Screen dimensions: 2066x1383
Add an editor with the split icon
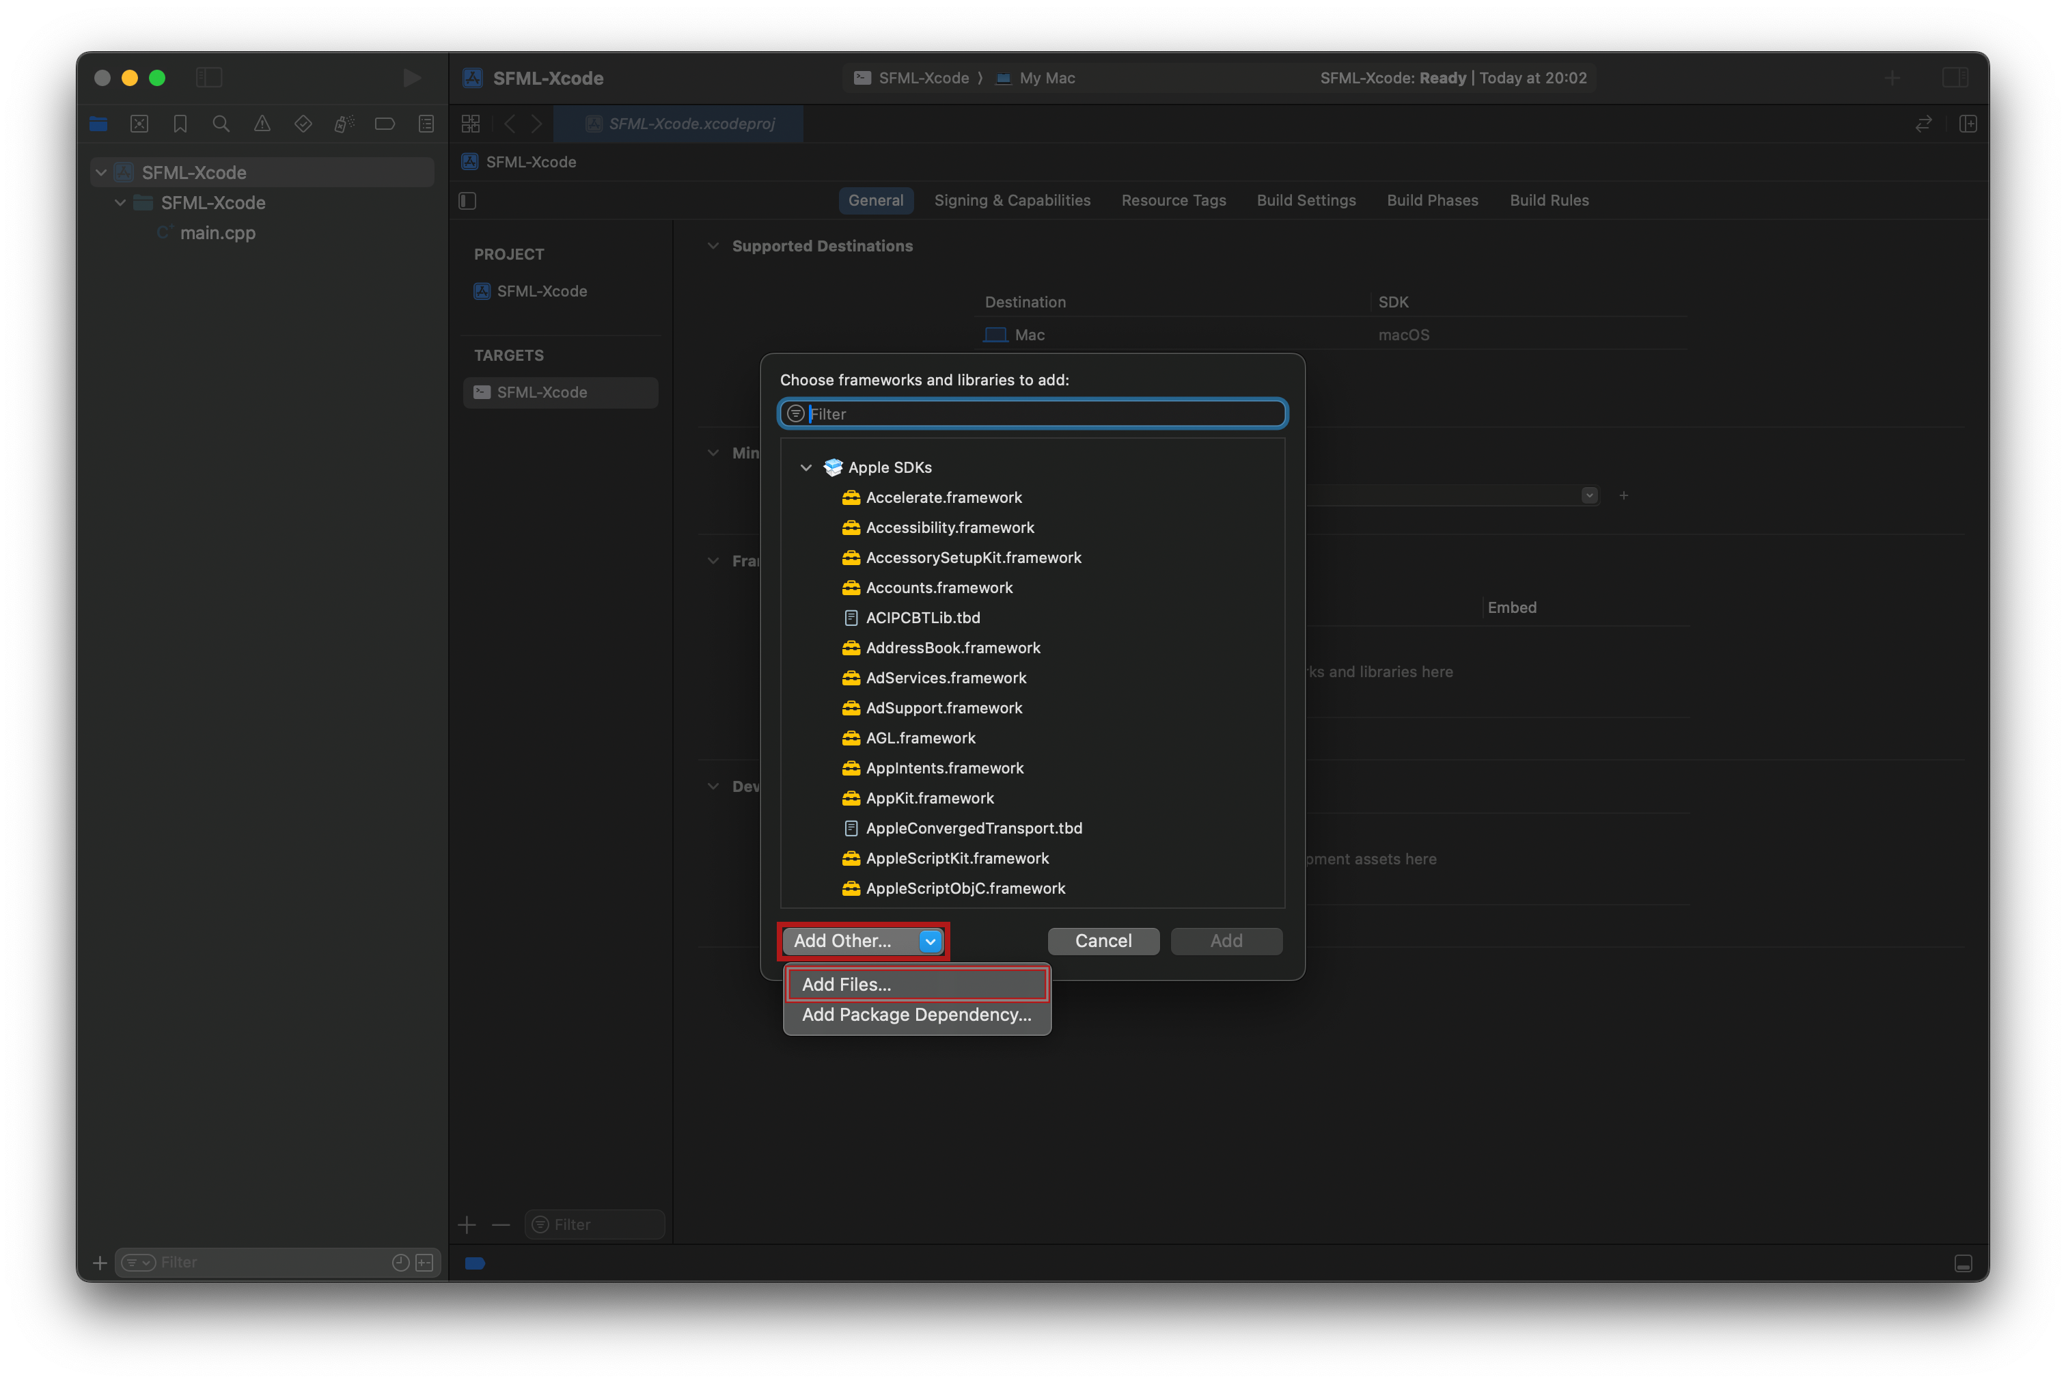click(1967, 124)
